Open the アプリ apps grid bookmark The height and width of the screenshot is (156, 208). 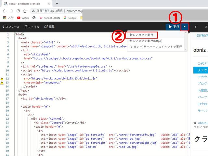(x=8, y=18)
